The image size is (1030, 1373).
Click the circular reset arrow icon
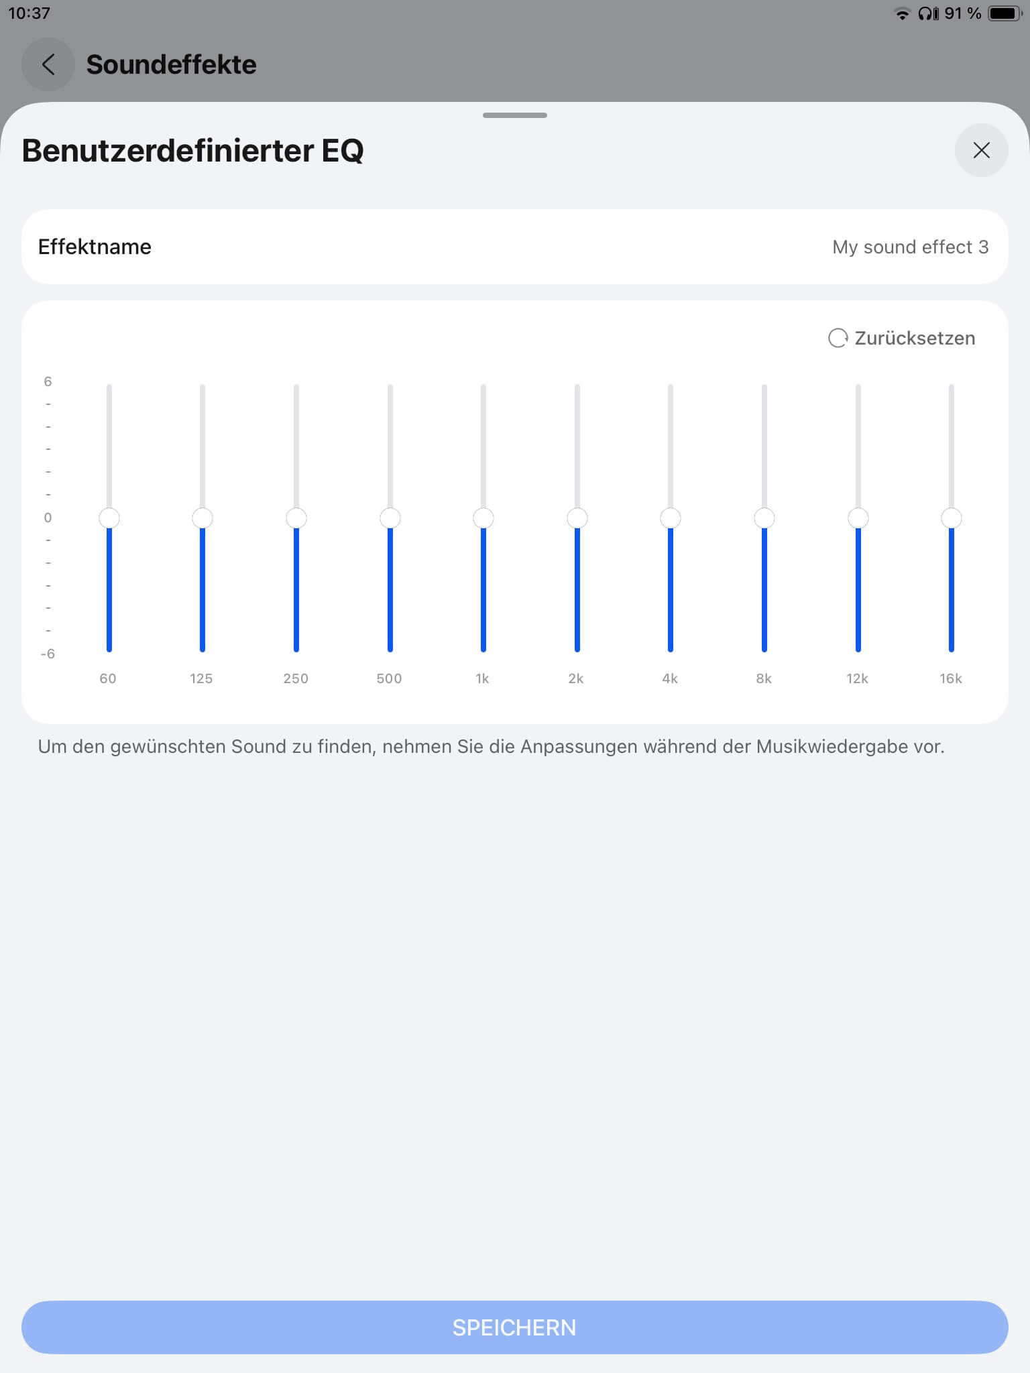coord(838,338)
